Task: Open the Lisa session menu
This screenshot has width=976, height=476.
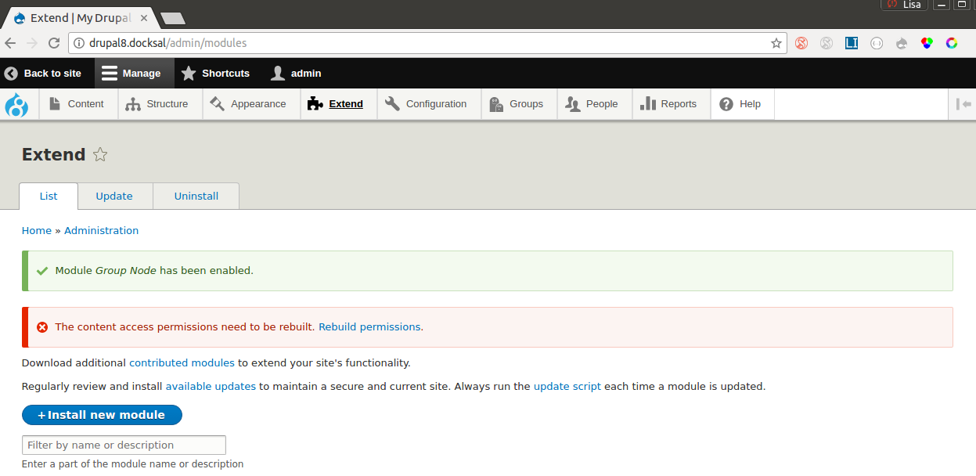Action: (904, 5)
